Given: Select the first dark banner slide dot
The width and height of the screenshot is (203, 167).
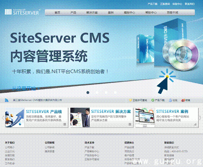Looking at the screenshot, I should pos(88,92).
